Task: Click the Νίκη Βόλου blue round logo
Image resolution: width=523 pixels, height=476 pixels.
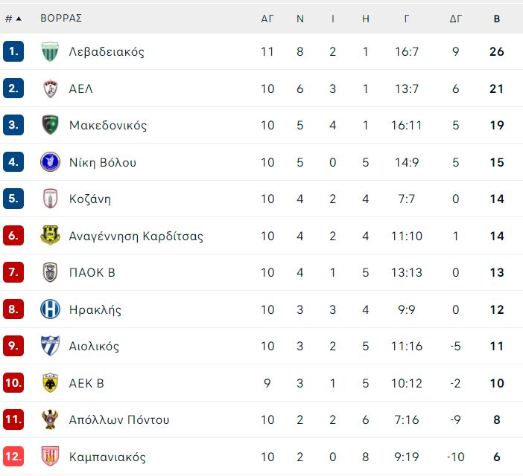Action: click(50, 162)
